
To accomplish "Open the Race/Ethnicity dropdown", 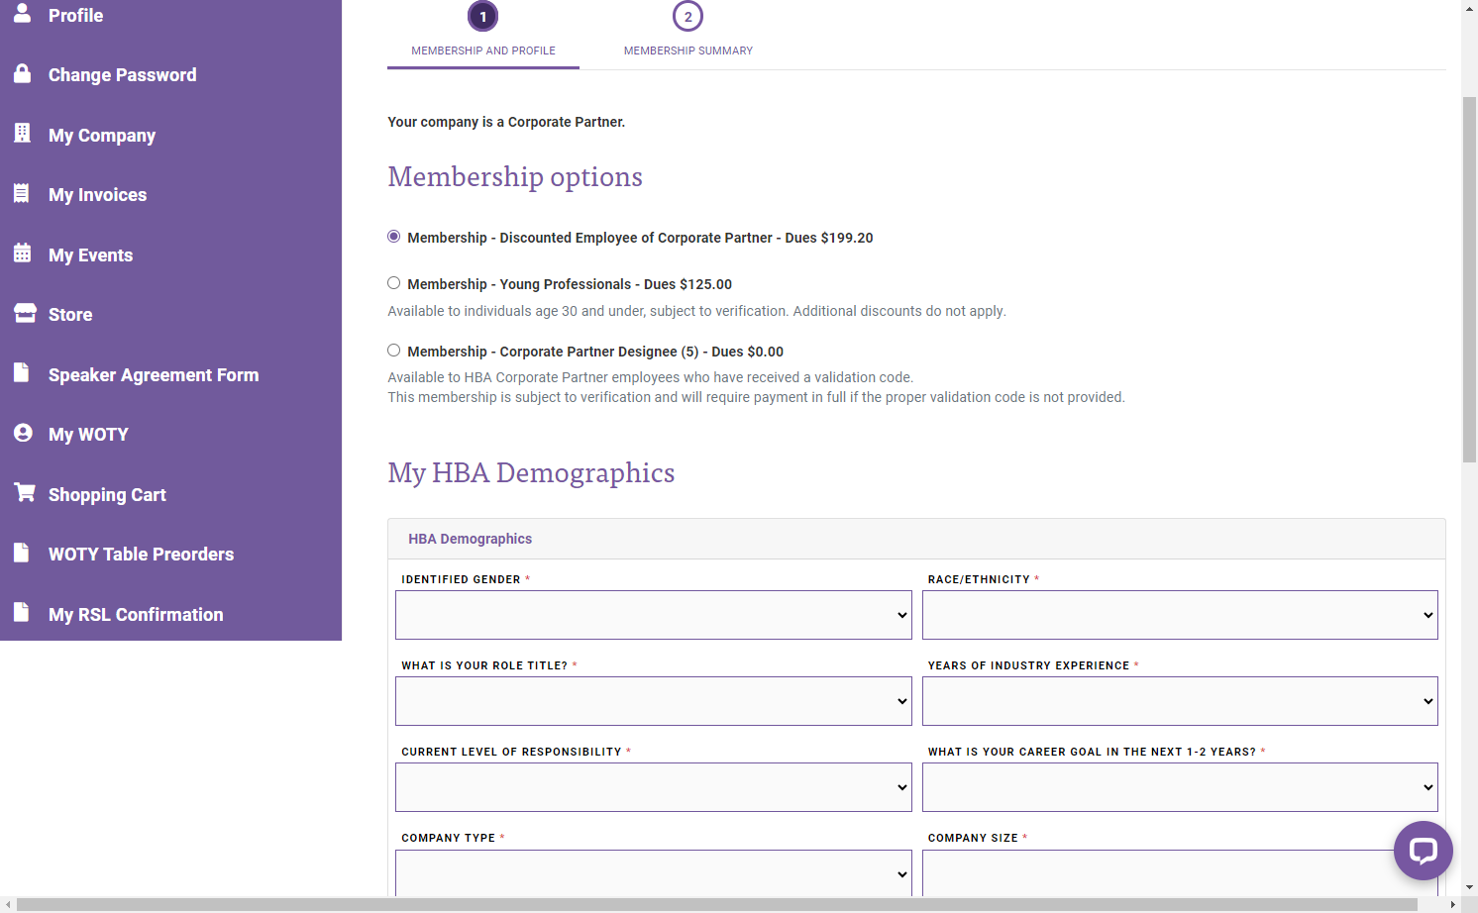I will pos(1180,615).
